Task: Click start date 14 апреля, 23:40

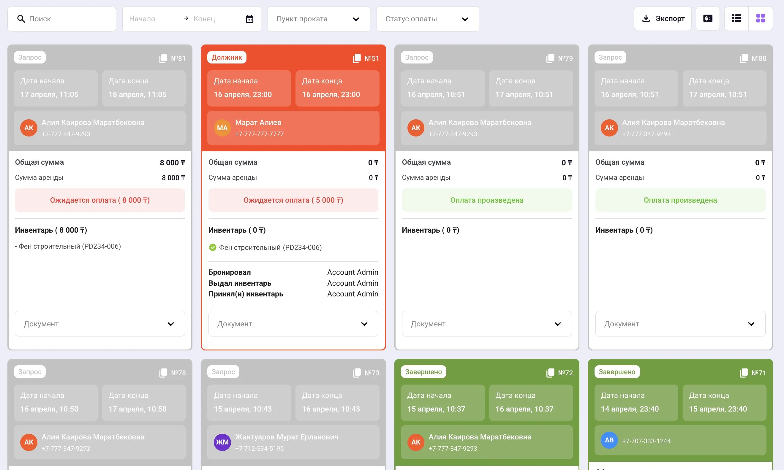Action: 630,409
